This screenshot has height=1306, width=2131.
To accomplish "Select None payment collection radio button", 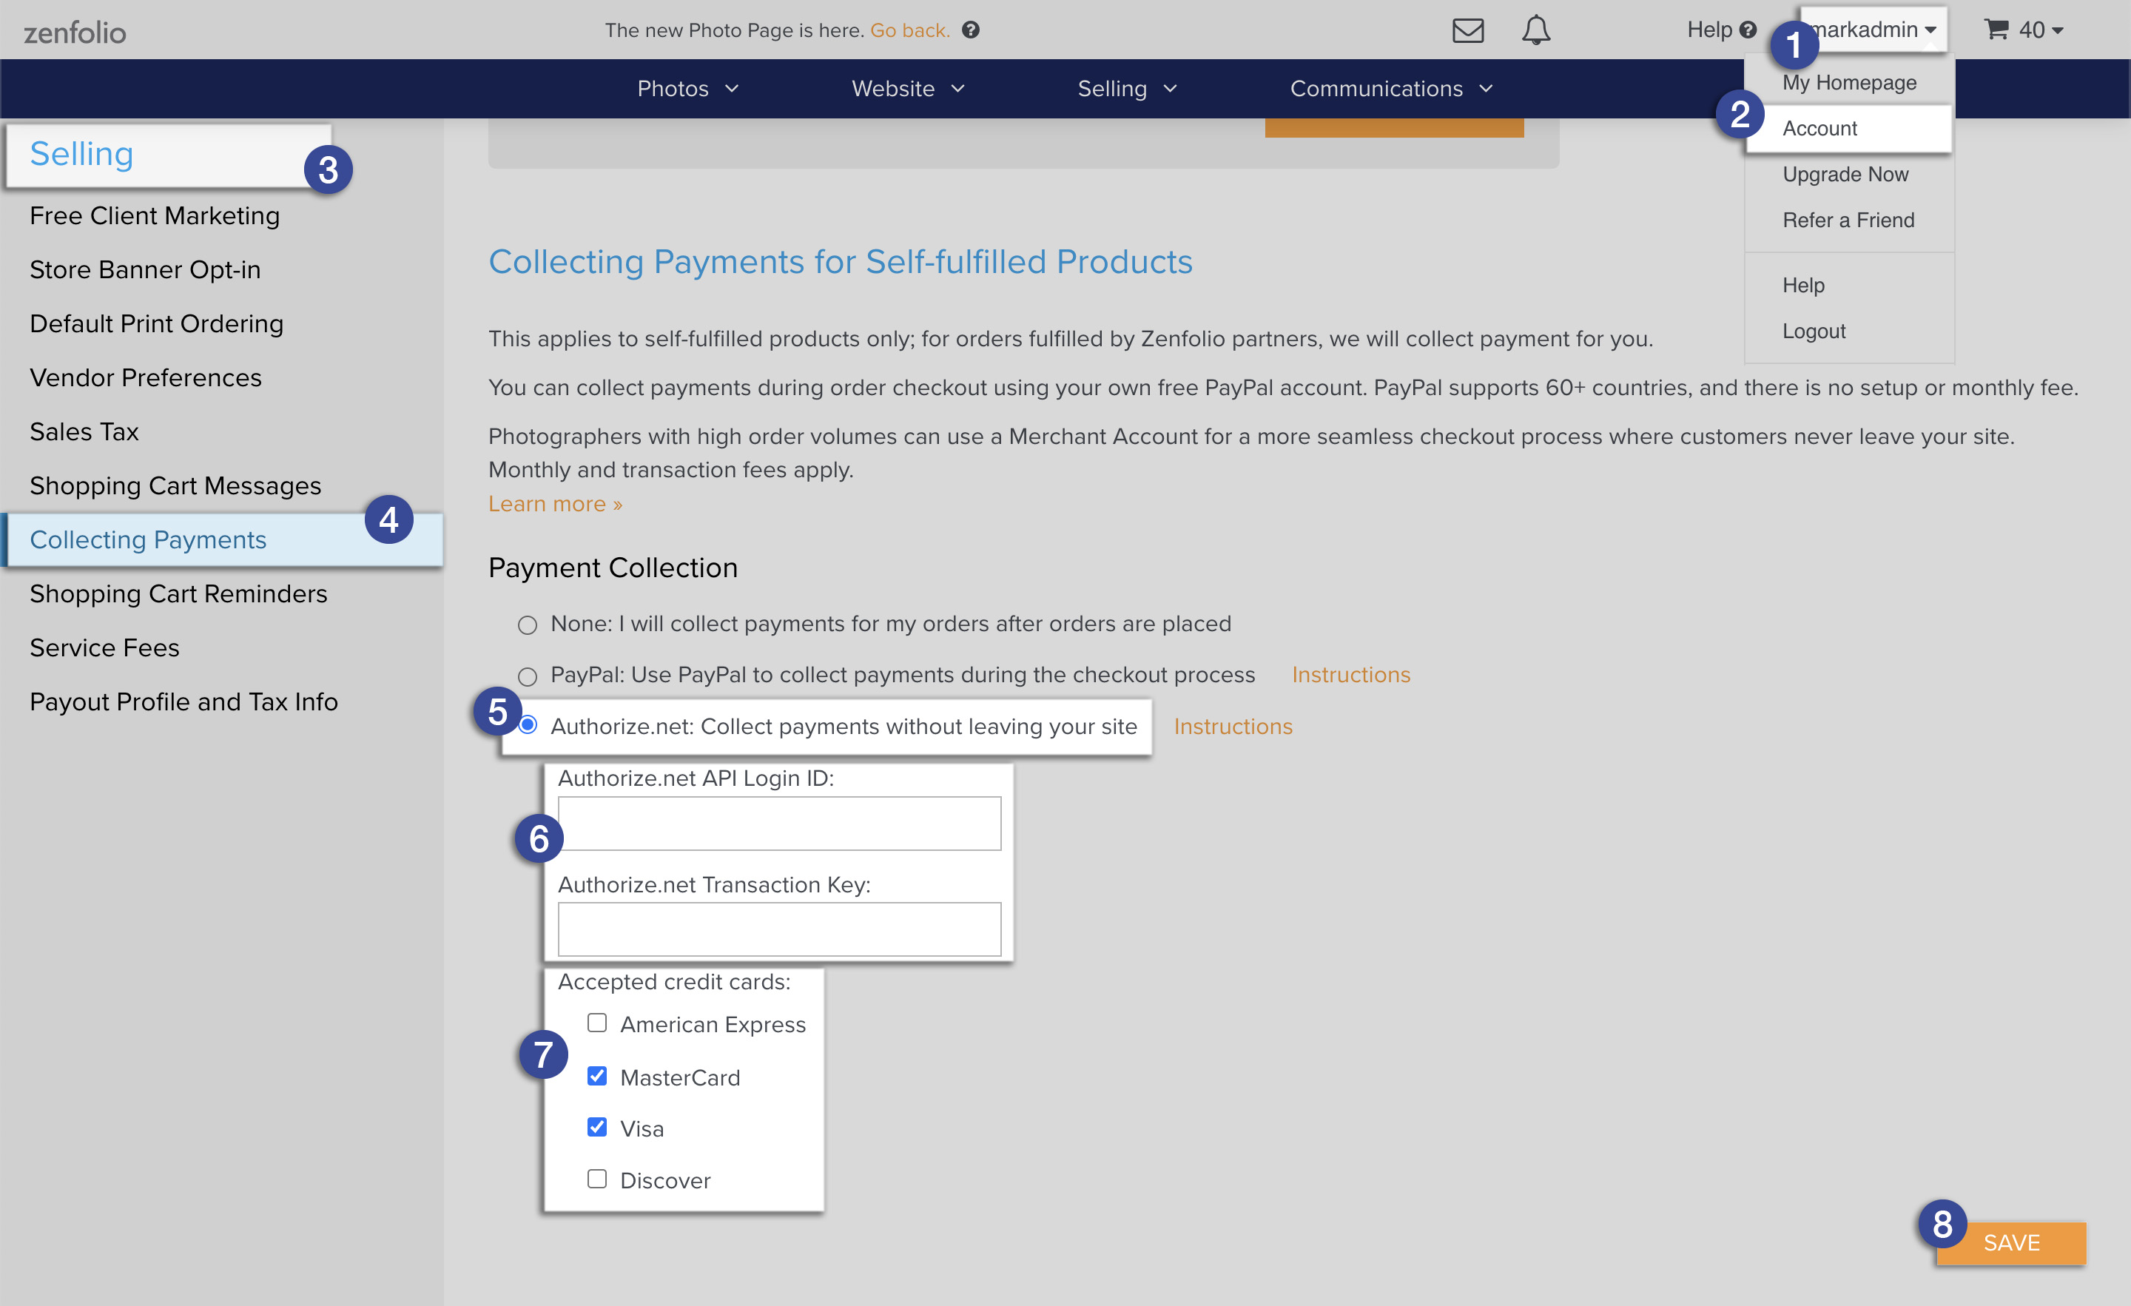I will [x=528, y=625].
